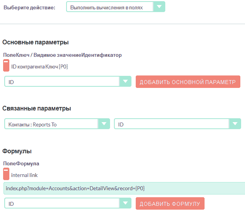Remove the ID контрагента main parameter
The height and width of the screenshot is (212, 245).
click(6, 65)
